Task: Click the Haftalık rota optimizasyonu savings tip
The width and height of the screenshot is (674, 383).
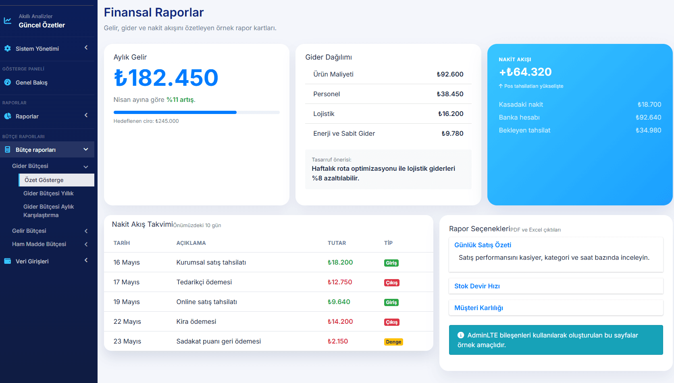Action: (383, 173)
